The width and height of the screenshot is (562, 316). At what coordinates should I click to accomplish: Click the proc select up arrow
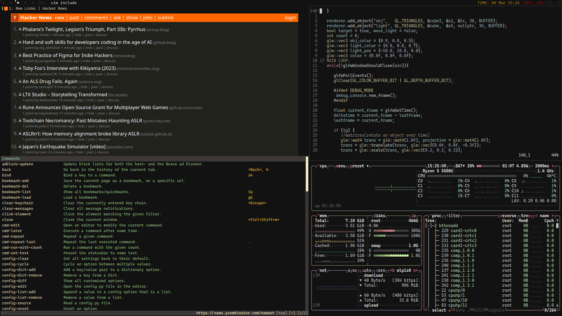coord(429,310)
